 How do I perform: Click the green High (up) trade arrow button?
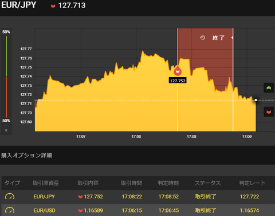click(269, 88)
